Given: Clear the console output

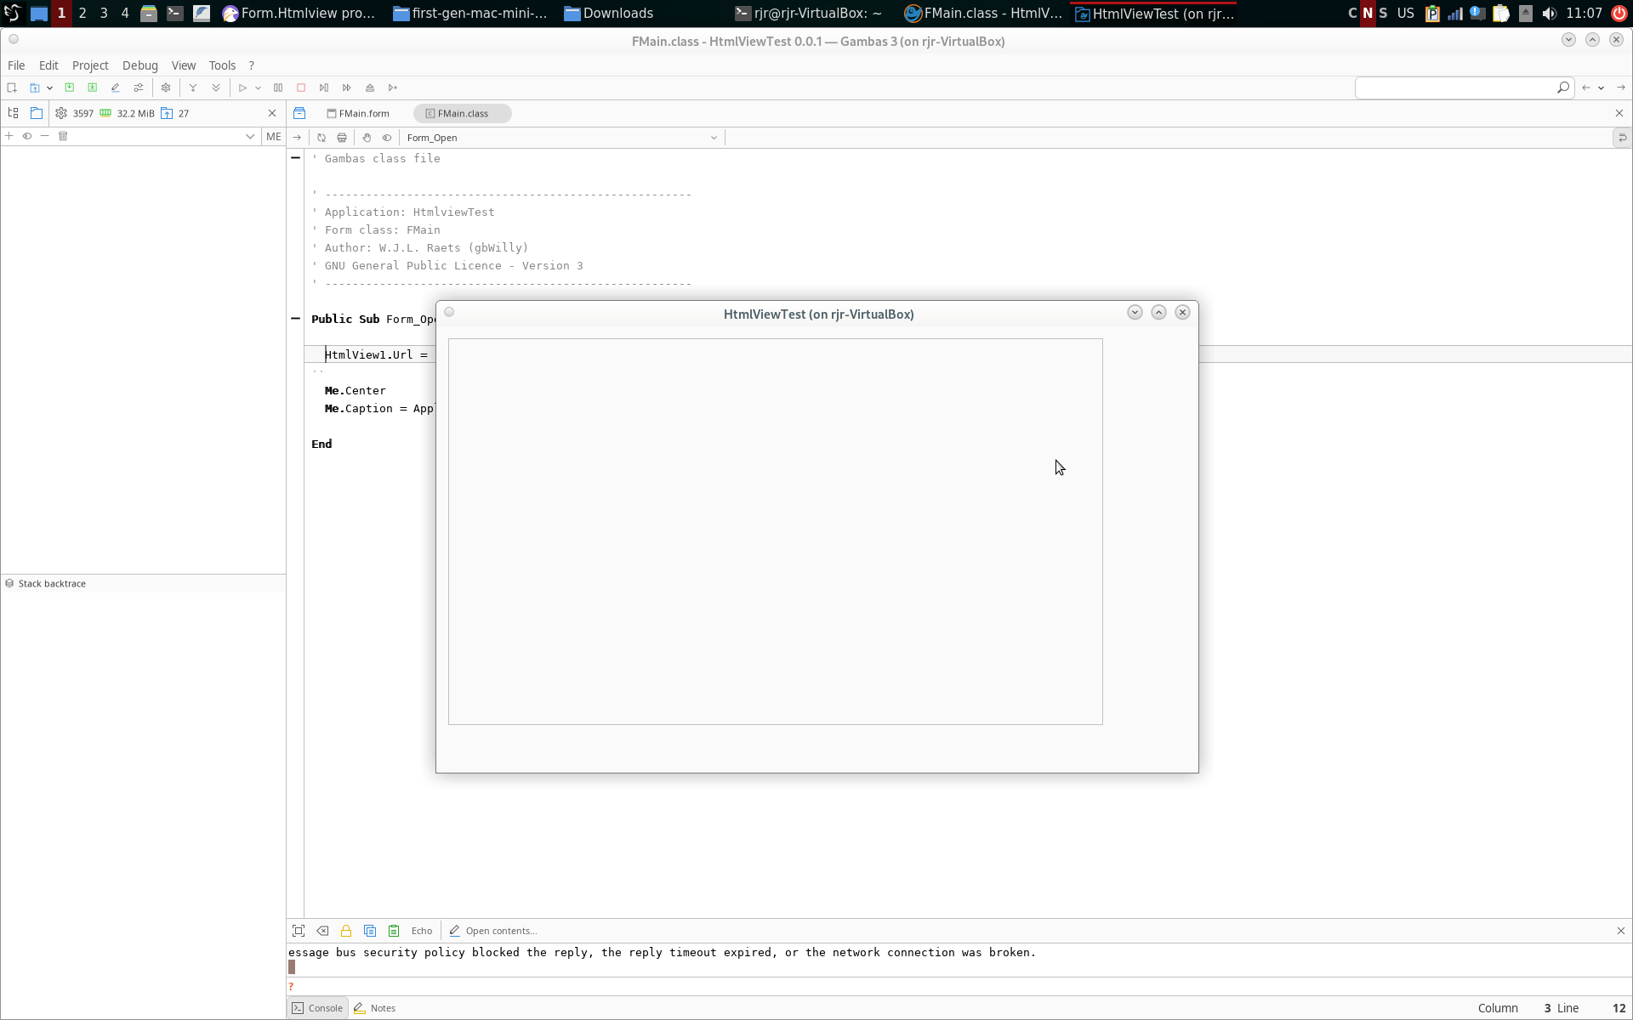Looking at the screenshot, I should (322, 931).
